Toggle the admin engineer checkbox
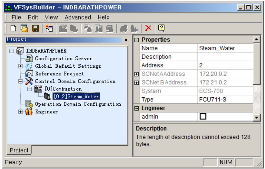 [203, 116]
